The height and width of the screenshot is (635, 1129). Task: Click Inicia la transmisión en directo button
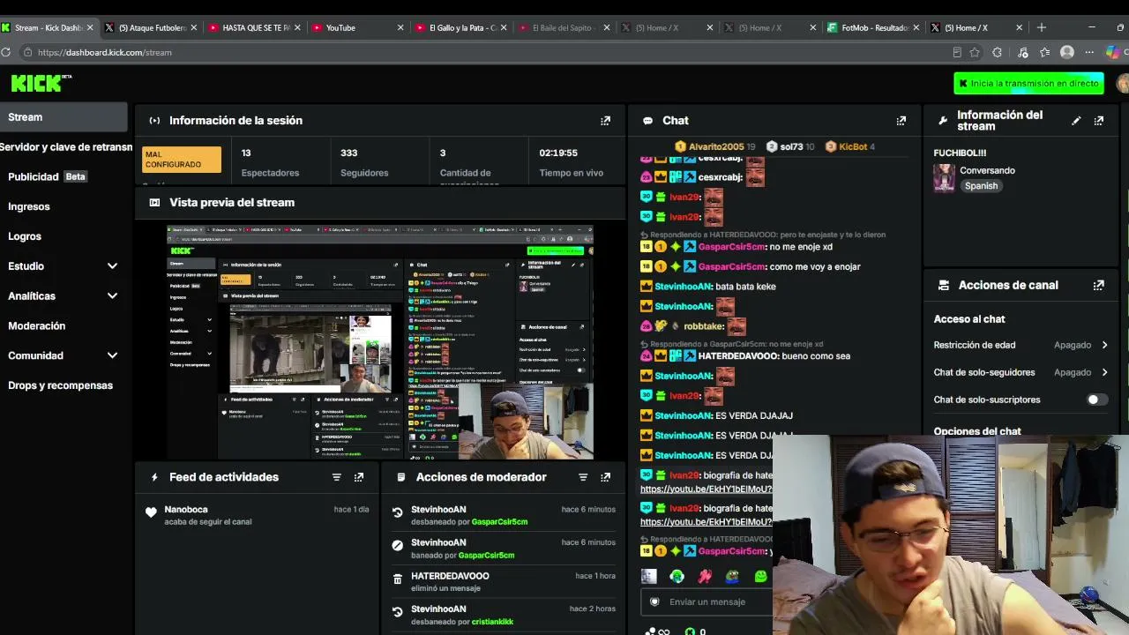[1028, 83]
